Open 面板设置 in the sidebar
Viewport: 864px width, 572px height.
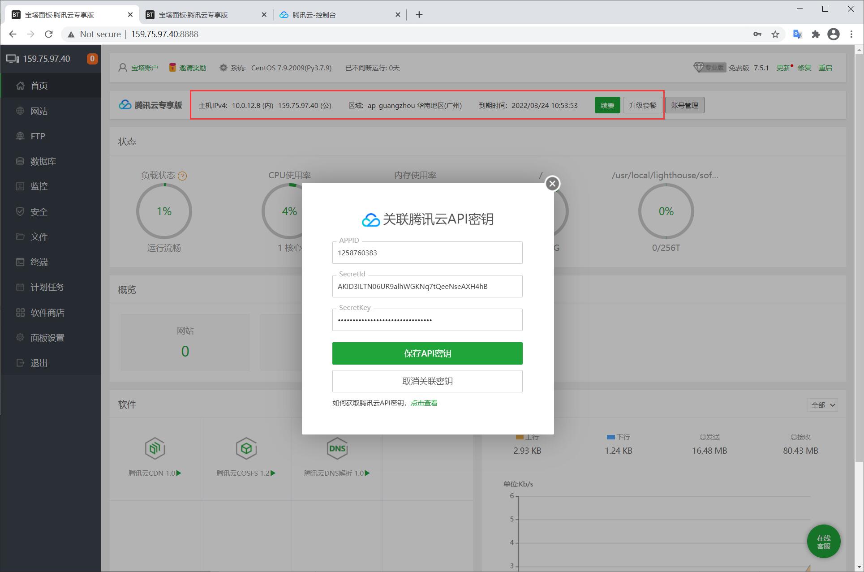click(x=51, y=338)
